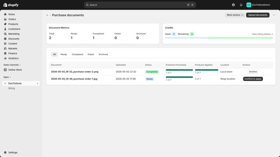Screen dimensions: 280x157
Task: Click the Used credits badge 2
Action: point(174,34)
